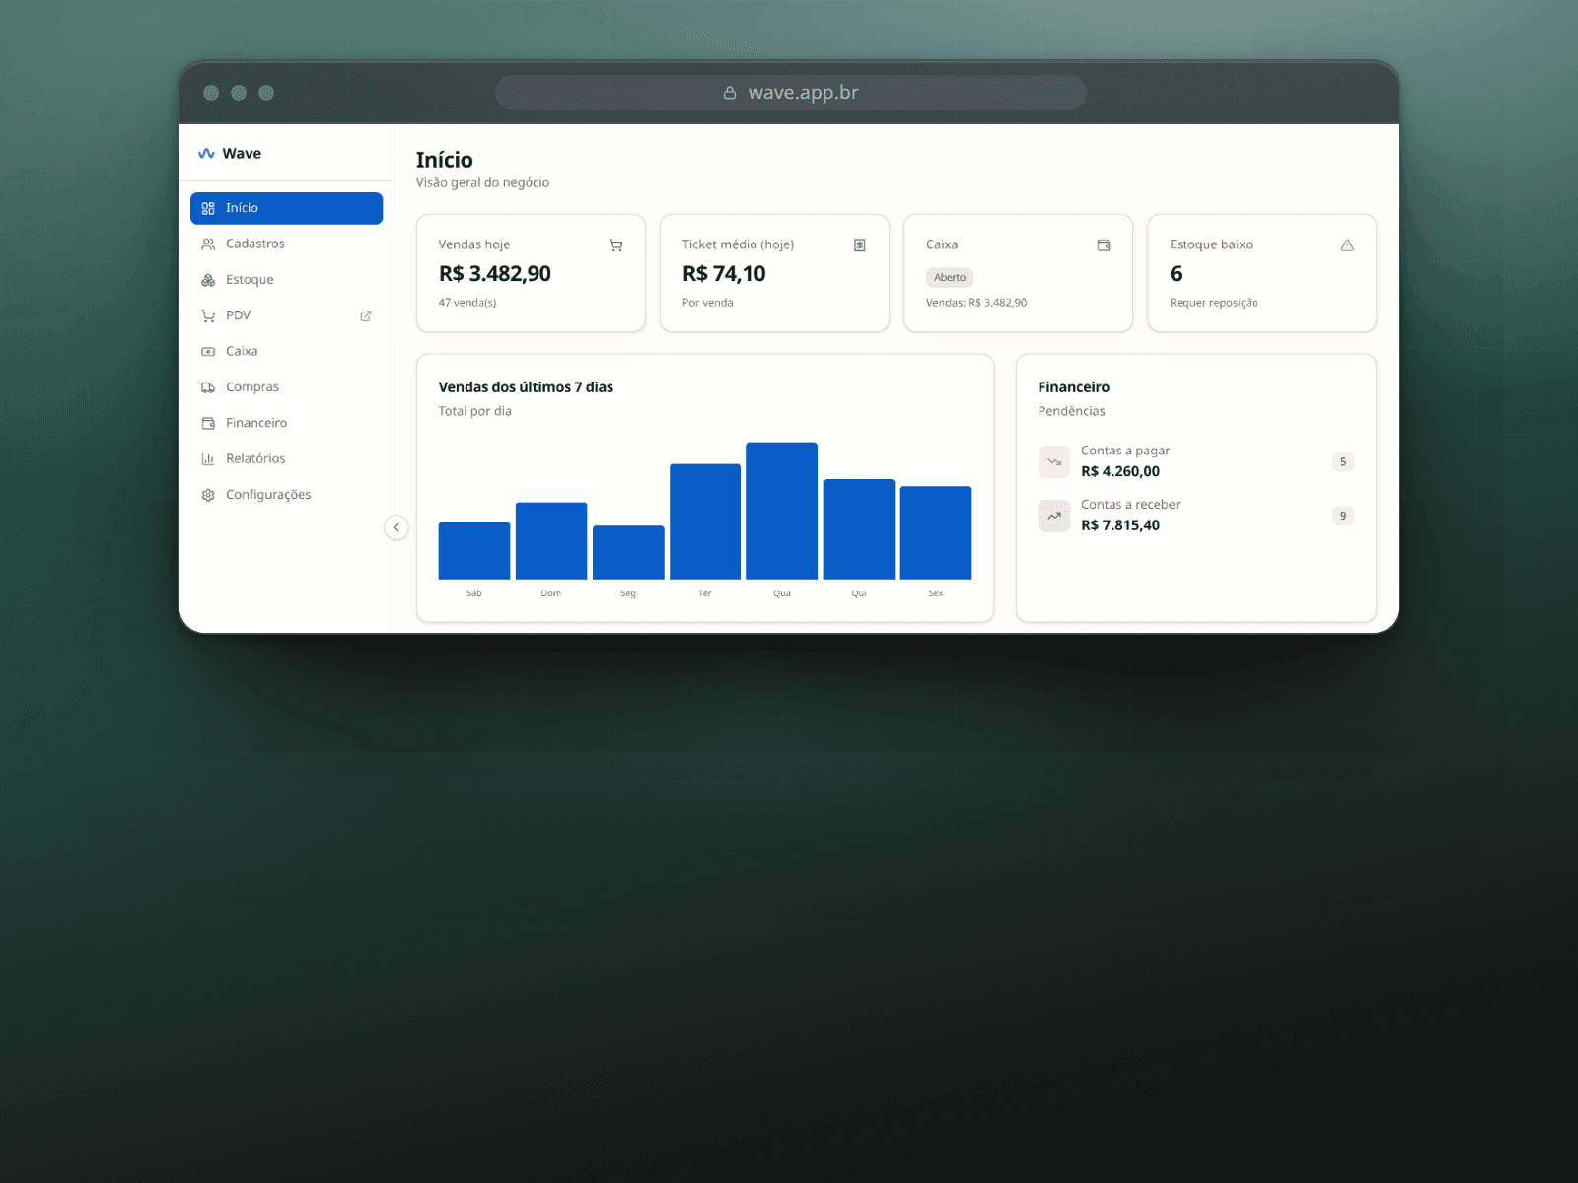Image resolution: width=1578 pixels, height=1183 pixels.
Task: Click the Relatórios bar chart icon
Action: point(208,458)
